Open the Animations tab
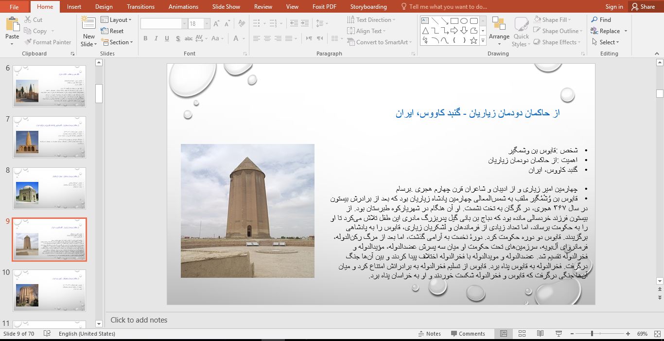Image resolution: width=664 pixels, height=341 pixels. click(x=183, y=7)
